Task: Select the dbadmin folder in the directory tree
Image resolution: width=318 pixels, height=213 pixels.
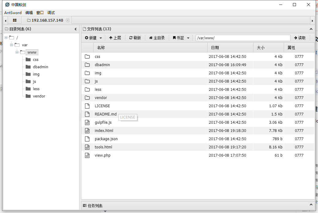Action: (x=41, y=67)
